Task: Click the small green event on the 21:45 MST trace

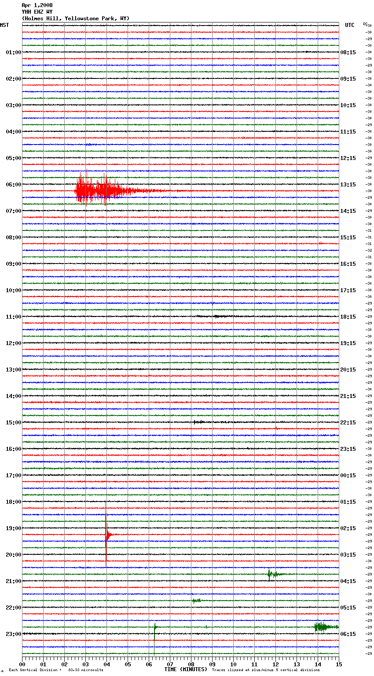Action: pyautogui.click(x=196, y=601)
